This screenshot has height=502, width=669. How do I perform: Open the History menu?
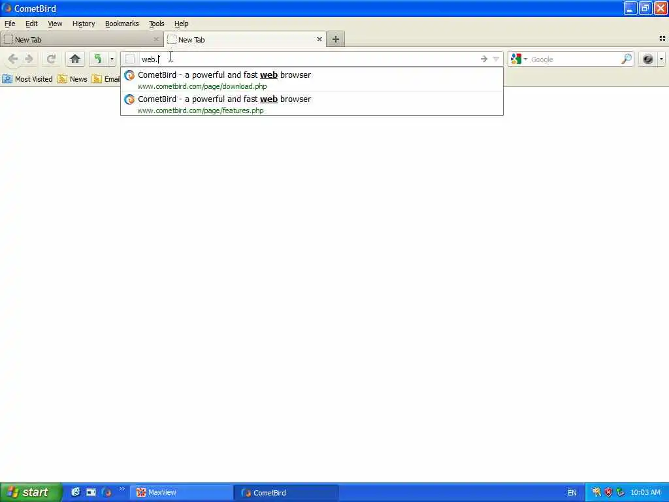[x=84, y=24]
